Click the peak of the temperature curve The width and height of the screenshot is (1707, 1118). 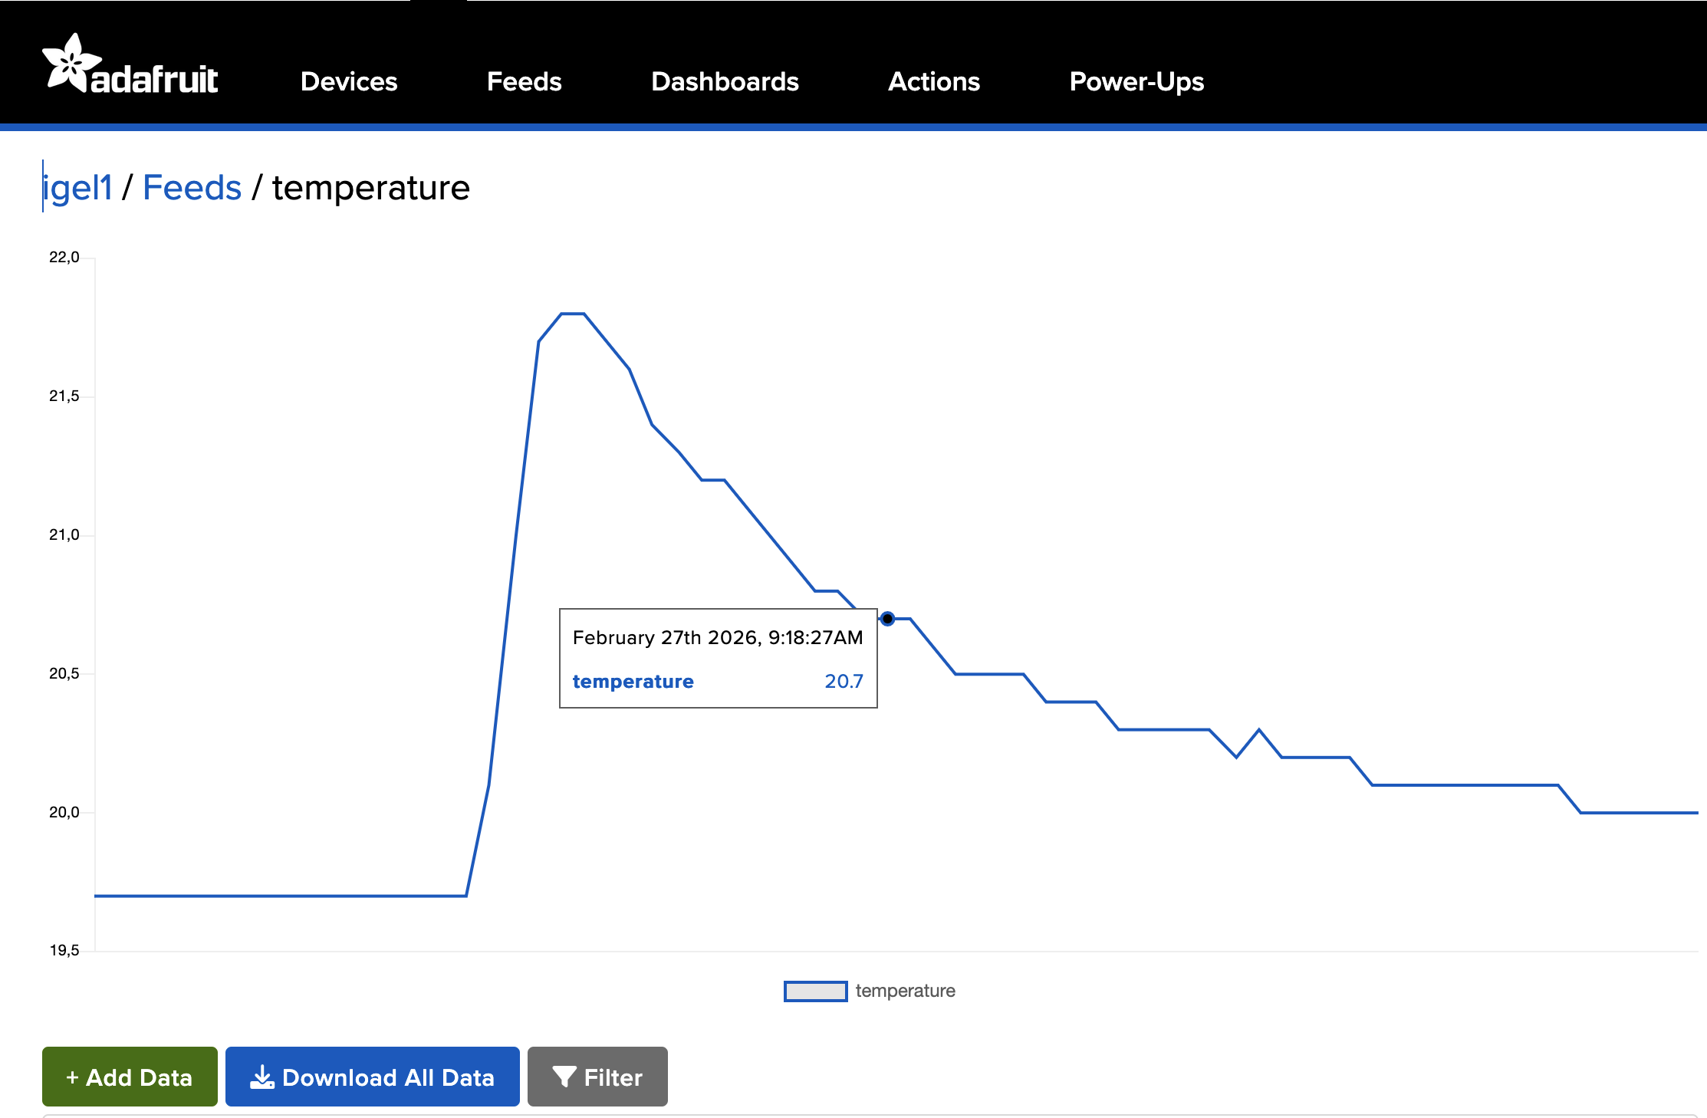pos(573,314)
